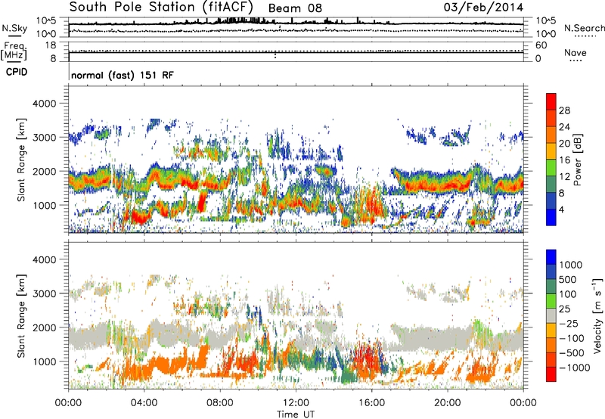
Task: Click the "24" tick on the Power colorbar
Action: click(564, 127)
